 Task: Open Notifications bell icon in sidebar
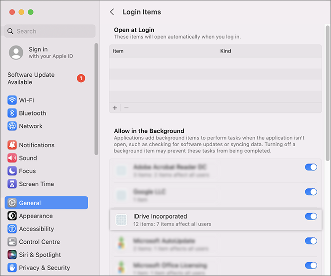pyautogui.click(x=12, y=145)
